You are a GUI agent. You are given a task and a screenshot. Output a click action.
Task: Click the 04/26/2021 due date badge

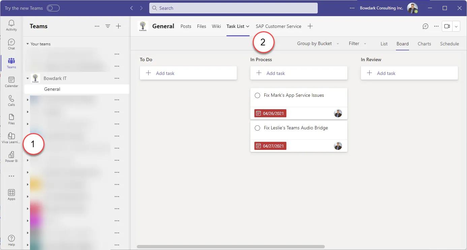point(270,114)
